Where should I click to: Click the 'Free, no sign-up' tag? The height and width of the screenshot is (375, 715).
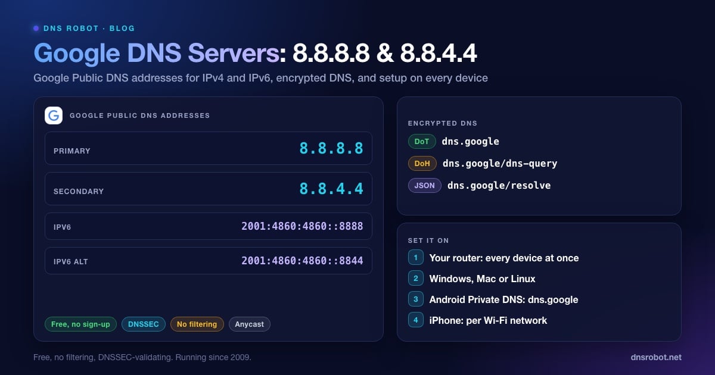(80, 324)
